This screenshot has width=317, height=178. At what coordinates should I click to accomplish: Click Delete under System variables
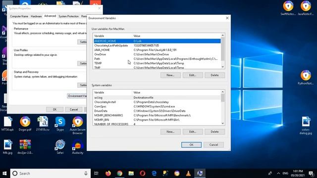pos(214,132)
